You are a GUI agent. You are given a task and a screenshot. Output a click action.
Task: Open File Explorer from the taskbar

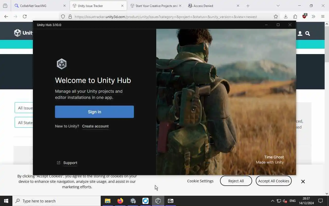click(x=108, y=201)
